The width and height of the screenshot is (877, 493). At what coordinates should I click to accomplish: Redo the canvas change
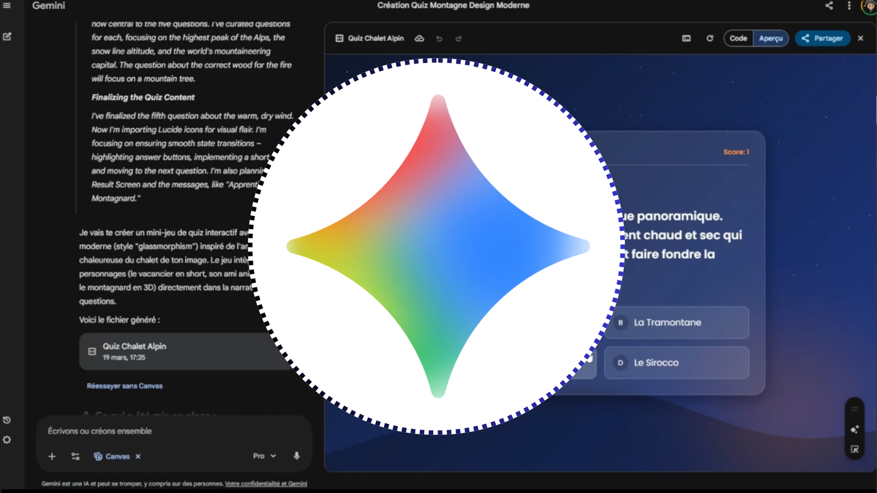coord(458,38)
